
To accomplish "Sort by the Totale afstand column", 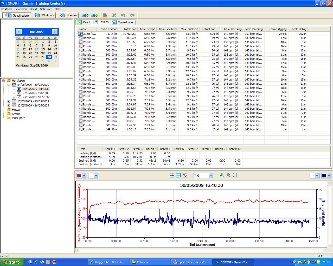I will [108, 29].
